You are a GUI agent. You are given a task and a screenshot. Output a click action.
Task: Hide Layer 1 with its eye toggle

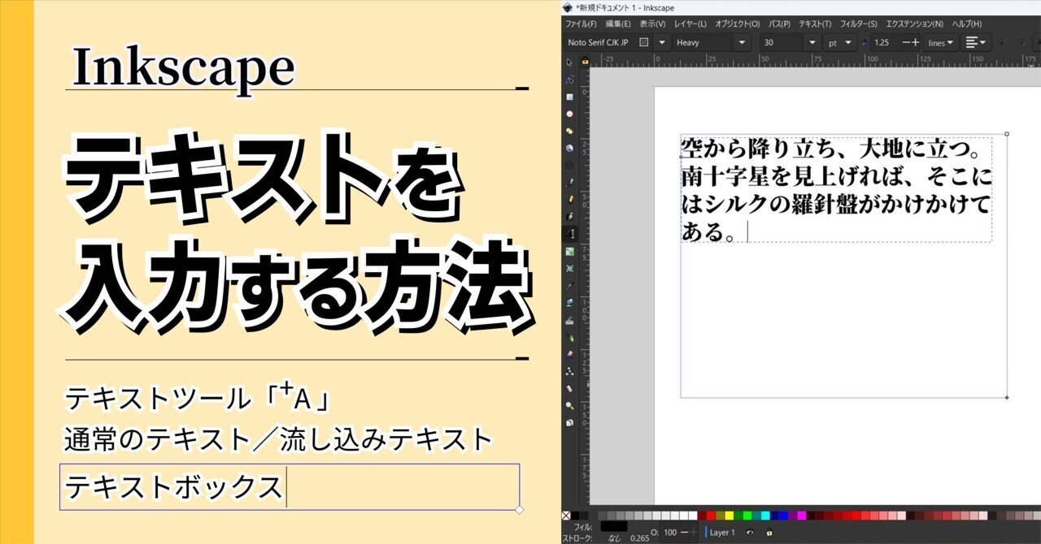(750, 533)
